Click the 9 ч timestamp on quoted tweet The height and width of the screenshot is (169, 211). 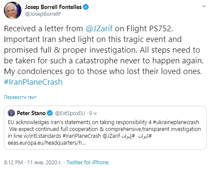point(93,113)
